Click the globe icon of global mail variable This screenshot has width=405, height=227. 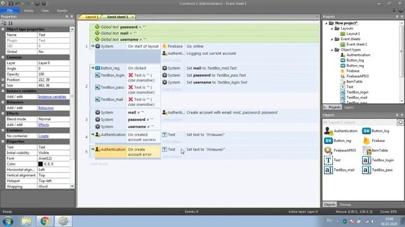point(97,33)
